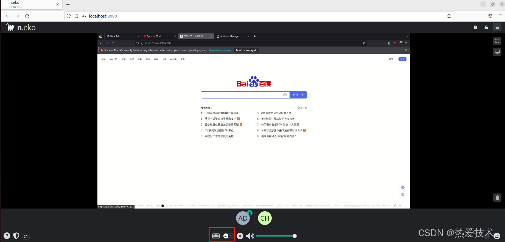The width and height of the screenshot is (505, 242).
Task: Click the shield icon beside help
Action: [16, 236]
